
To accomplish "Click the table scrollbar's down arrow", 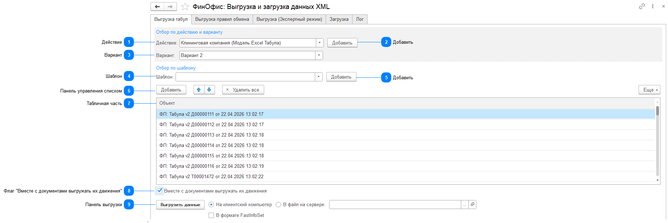I will 658,180.
